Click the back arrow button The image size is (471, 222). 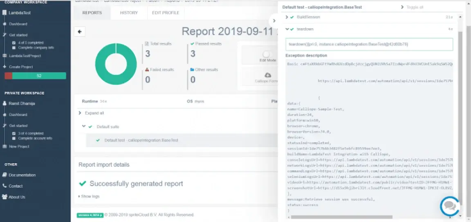point(80,31)
